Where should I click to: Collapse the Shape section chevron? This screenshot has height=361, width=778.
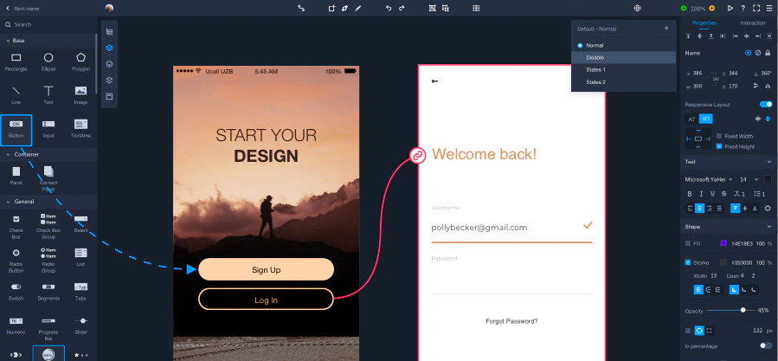769,227
